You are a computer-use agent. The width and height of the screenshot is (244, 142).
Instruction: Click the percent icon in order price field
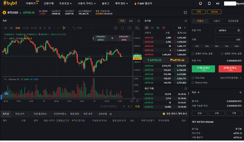click(x=239, y=31)
